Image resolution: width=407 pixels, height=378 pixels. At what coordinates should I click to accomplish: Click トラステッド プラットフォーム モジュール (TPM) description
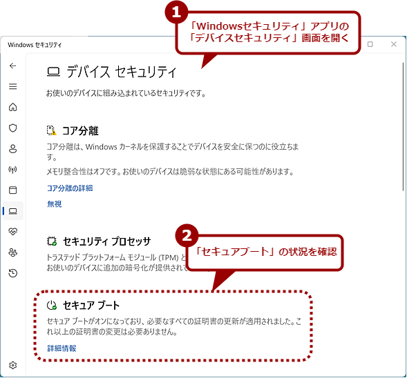tap(117, 262)
